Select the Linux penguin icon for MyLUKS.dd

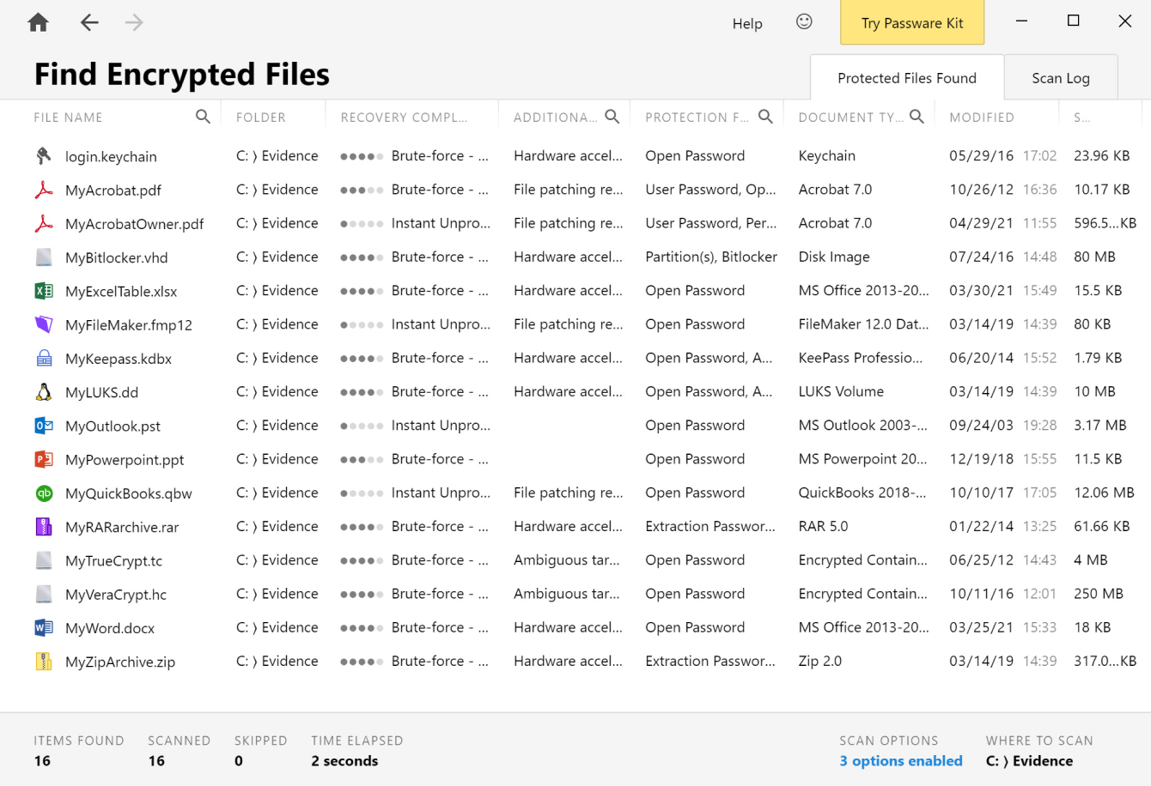click(x=44, y=392)
